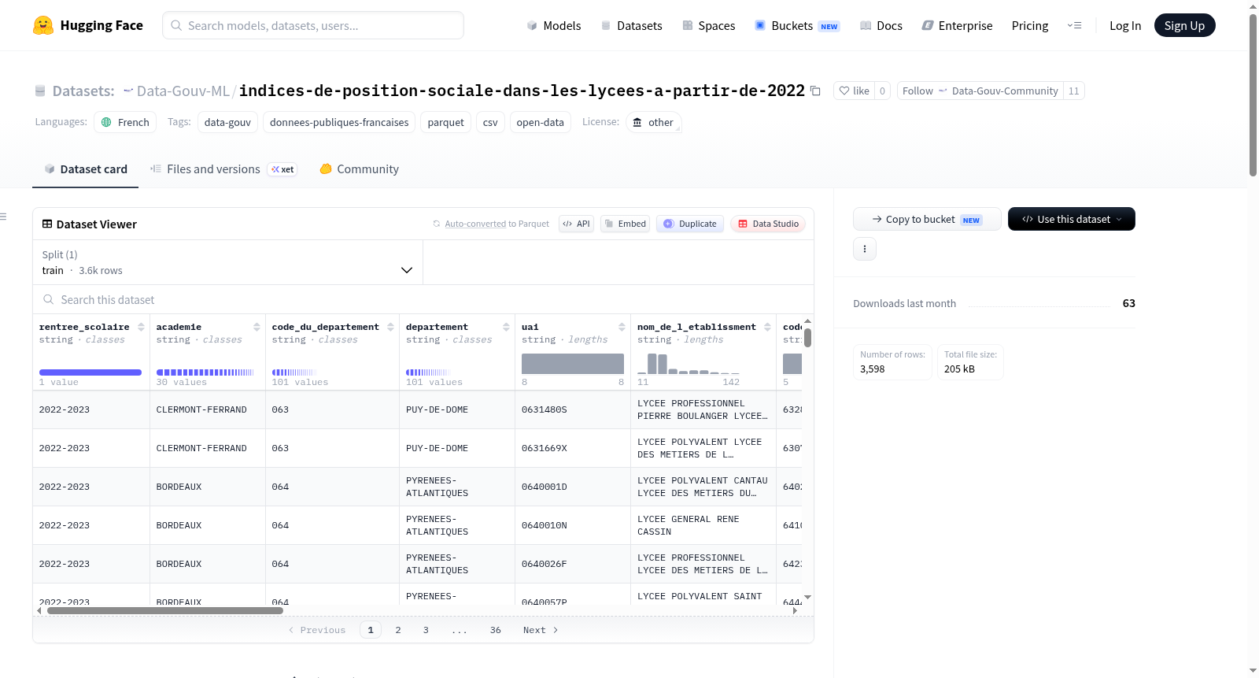Image resolution: width=1259 pixels, height=678 pixels.
Task: Click the Hugging Face logo
Action: pyautogui.click(x=43, y=25)
